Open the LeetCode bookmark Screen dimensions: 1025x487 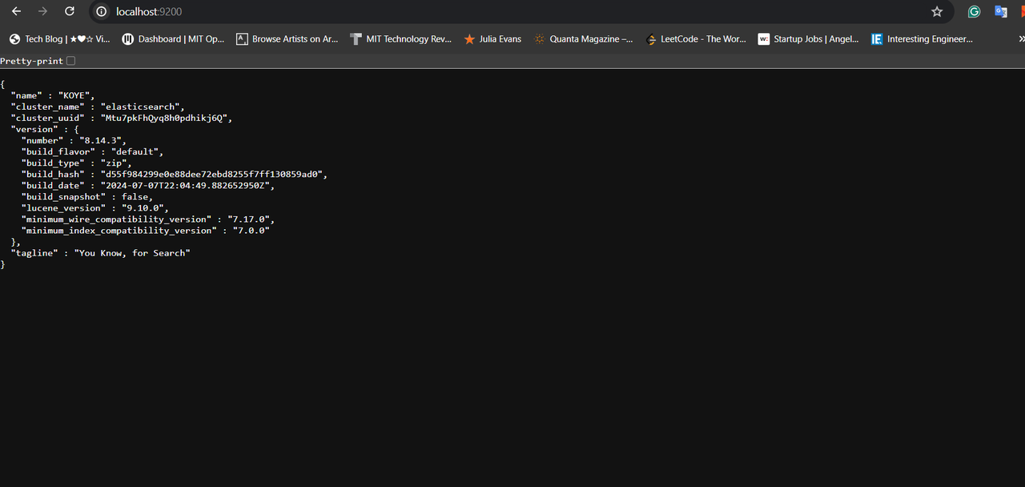(x=695, y=38)
